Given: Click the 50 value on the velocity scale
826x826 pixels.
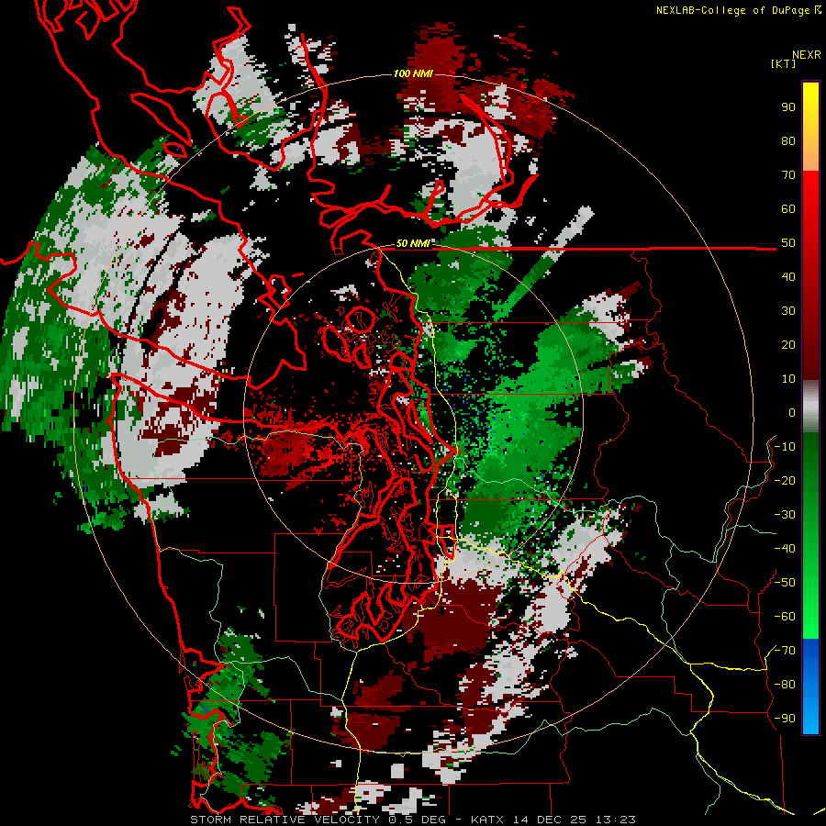Looking at the screenshot, I should tap(788, 243).
